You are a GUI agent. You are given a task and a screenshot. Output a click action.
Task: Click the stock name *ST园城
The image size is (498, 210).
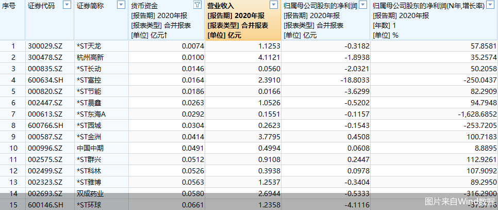tap(89, 126)
